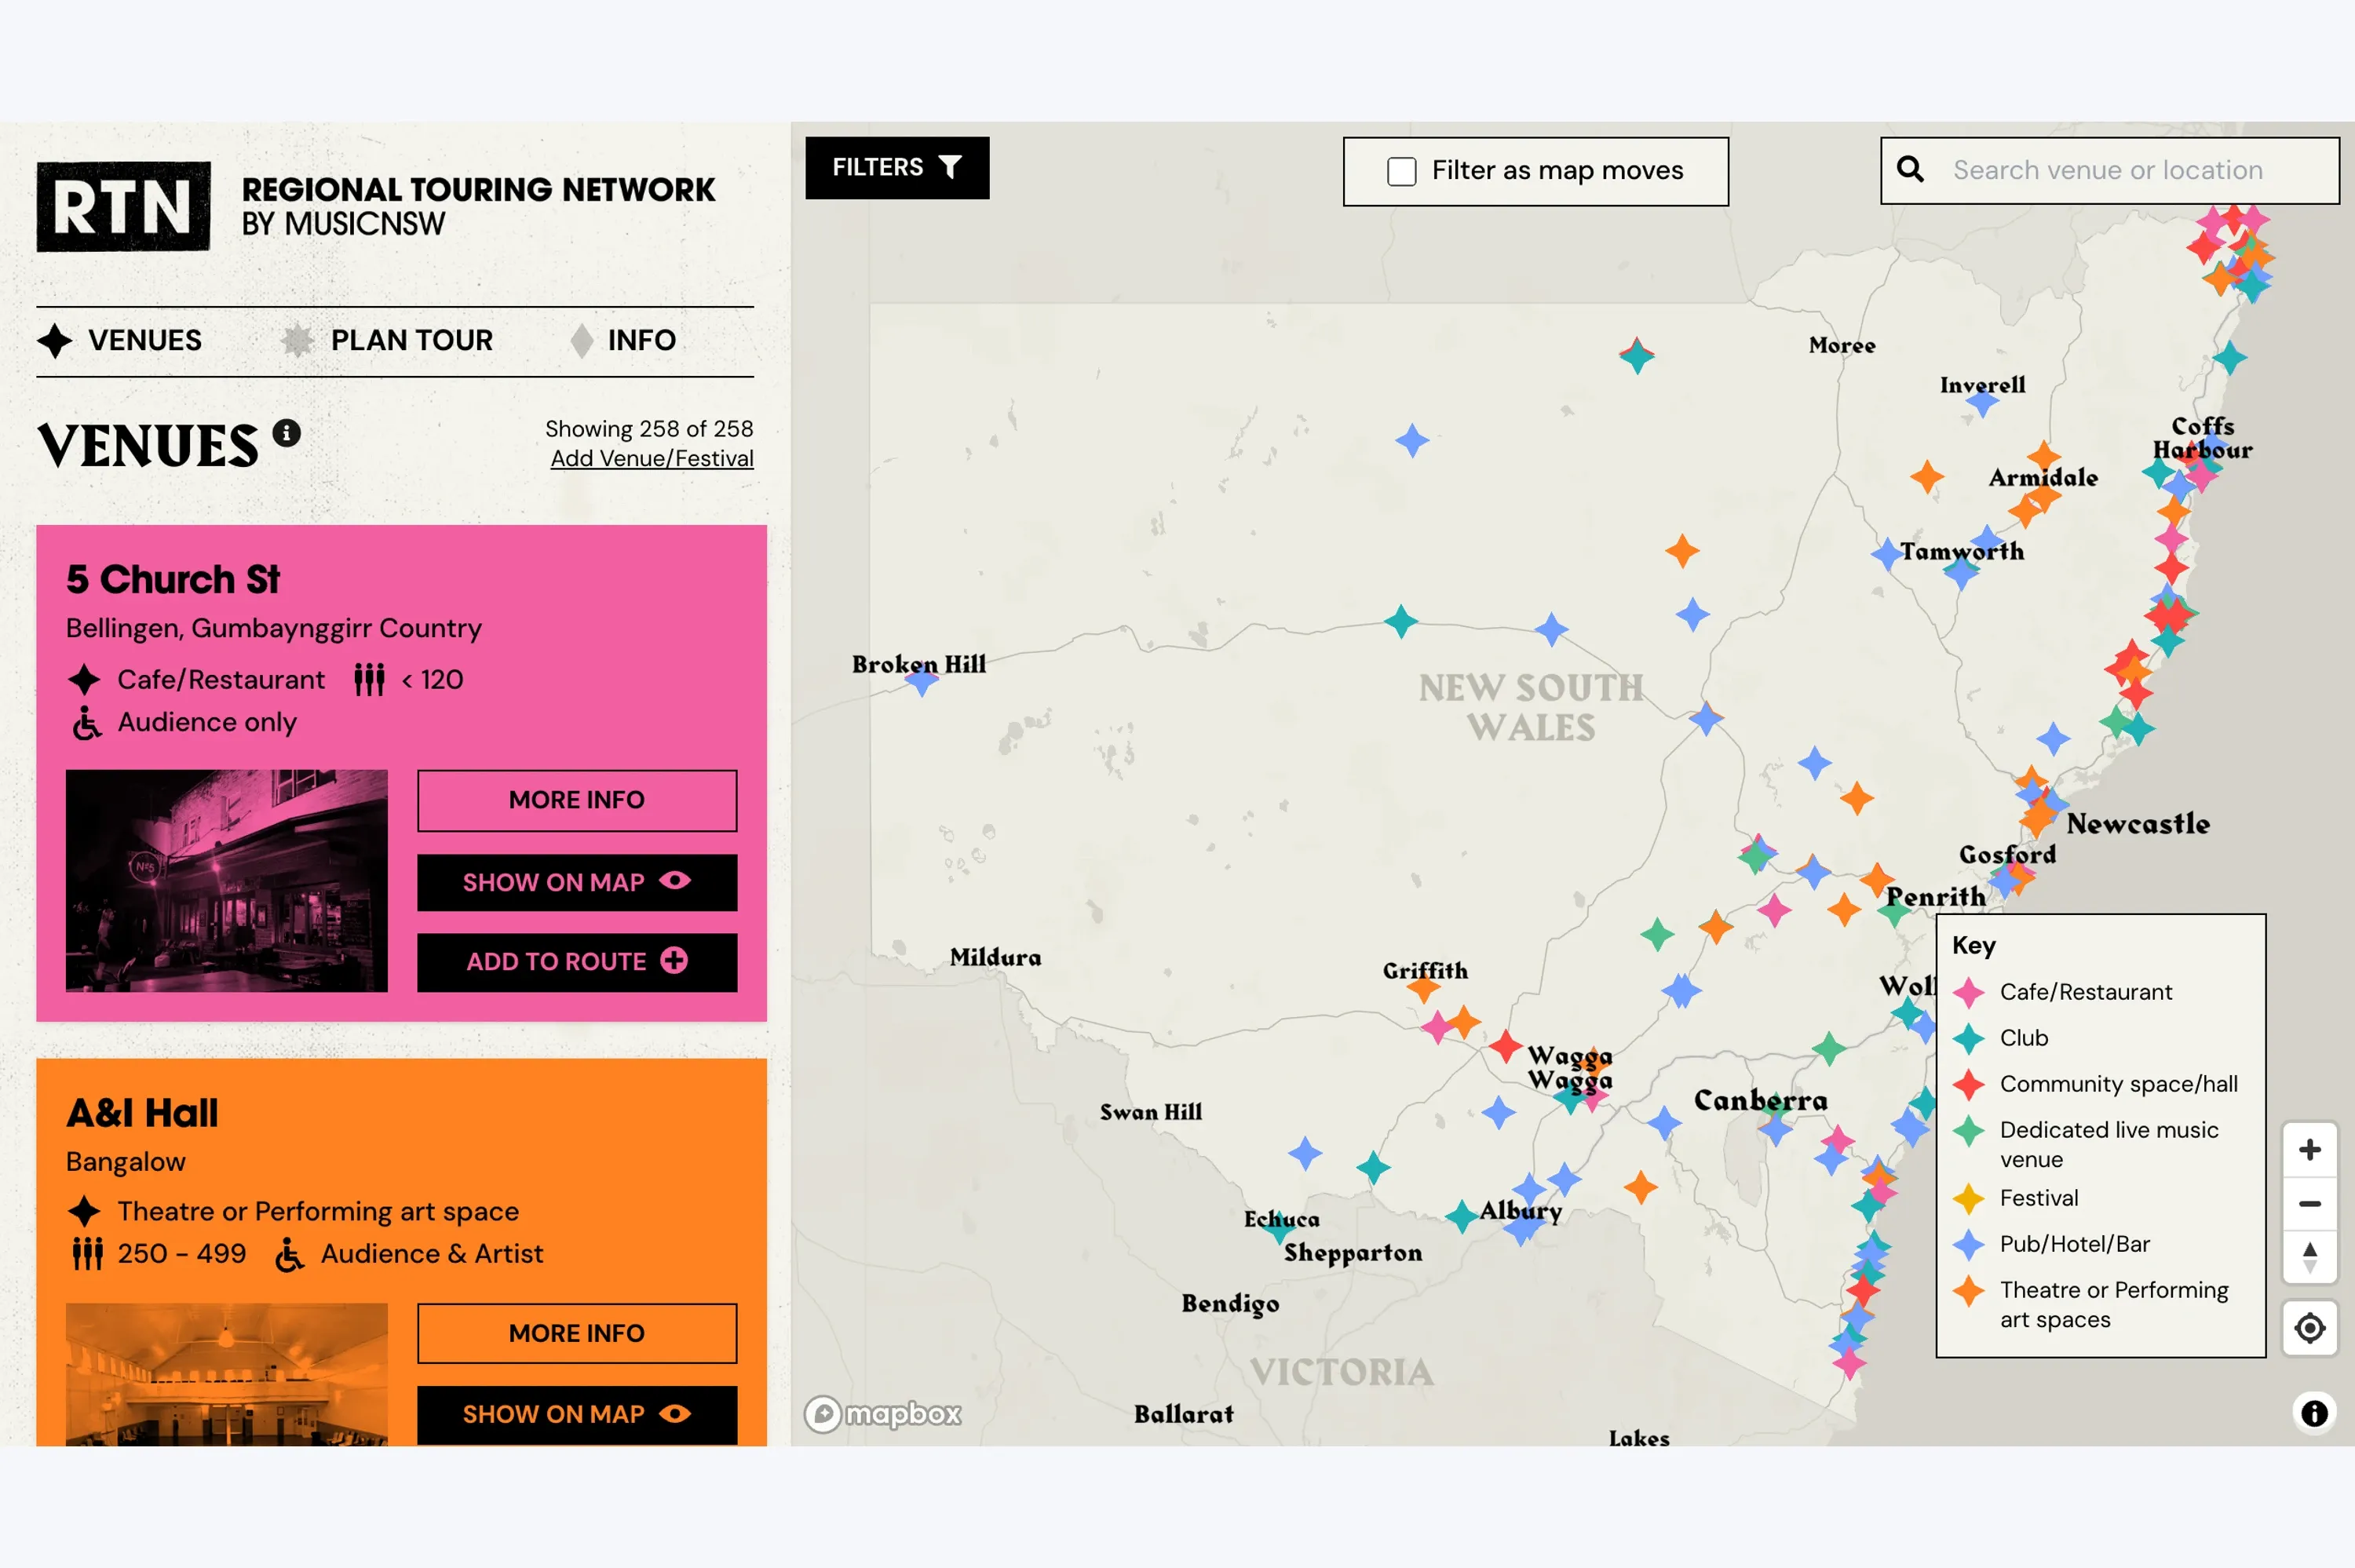This screenshot has height=1568, width=2355.
Task: Switch to the INFO tab
Action: [x=623, y=341]
